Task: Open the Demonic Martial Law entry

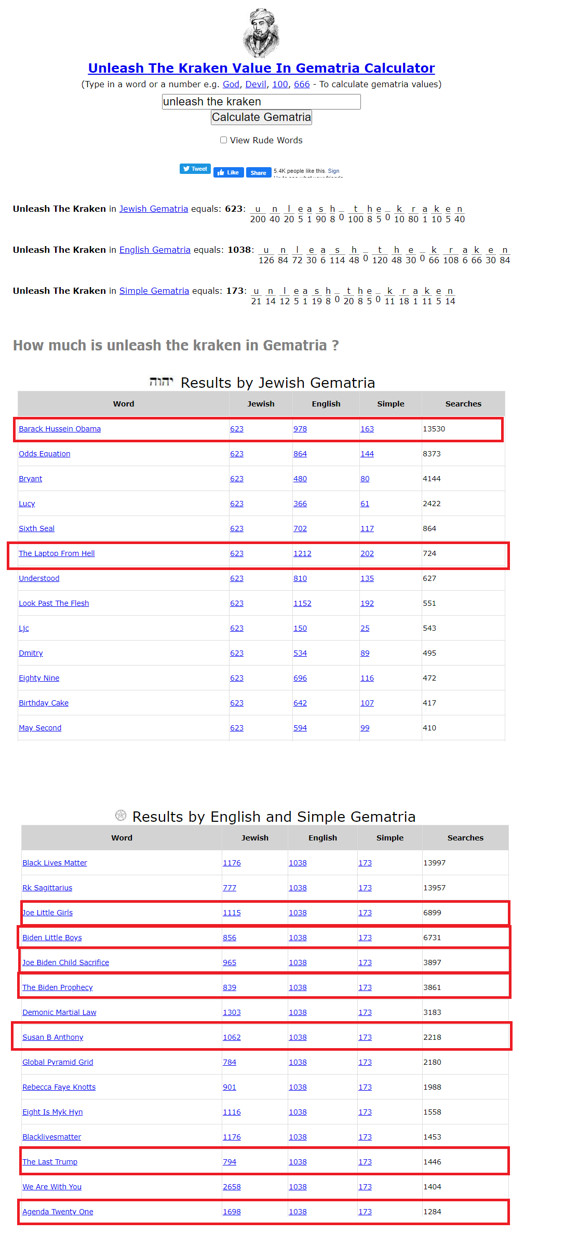Action: pyautogui.click(x=59, y=1012)
